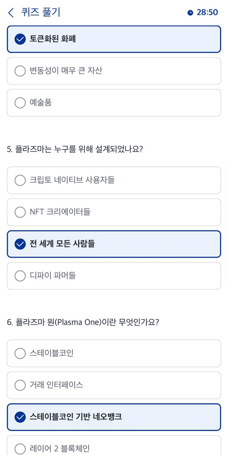Pick the NFT 크리에이터들 answer
This screenshot has width=228, height=455.
(114, 212)
